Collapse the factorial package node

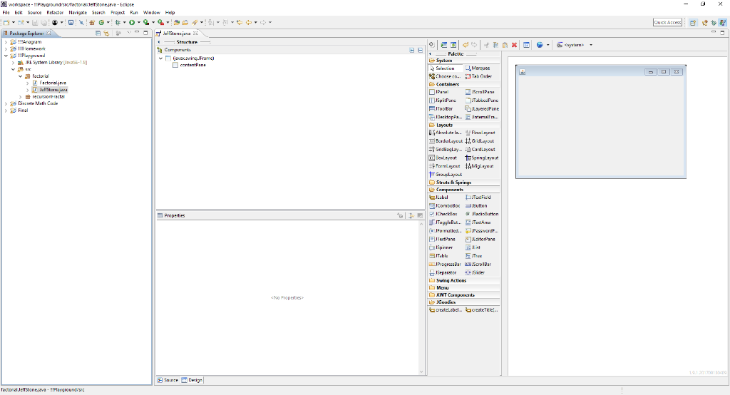click(x=20, y=76)
